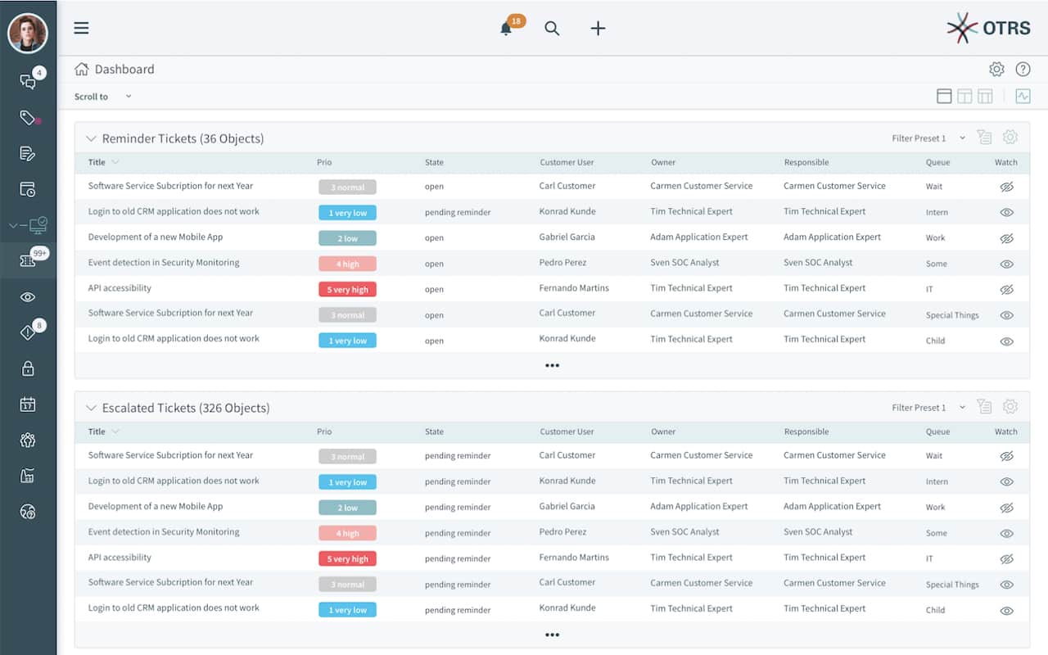Viewport: 1048px width, 655px height.
Task: Switch to single-column dashboard layout icon
Action: tap(944, 95)
